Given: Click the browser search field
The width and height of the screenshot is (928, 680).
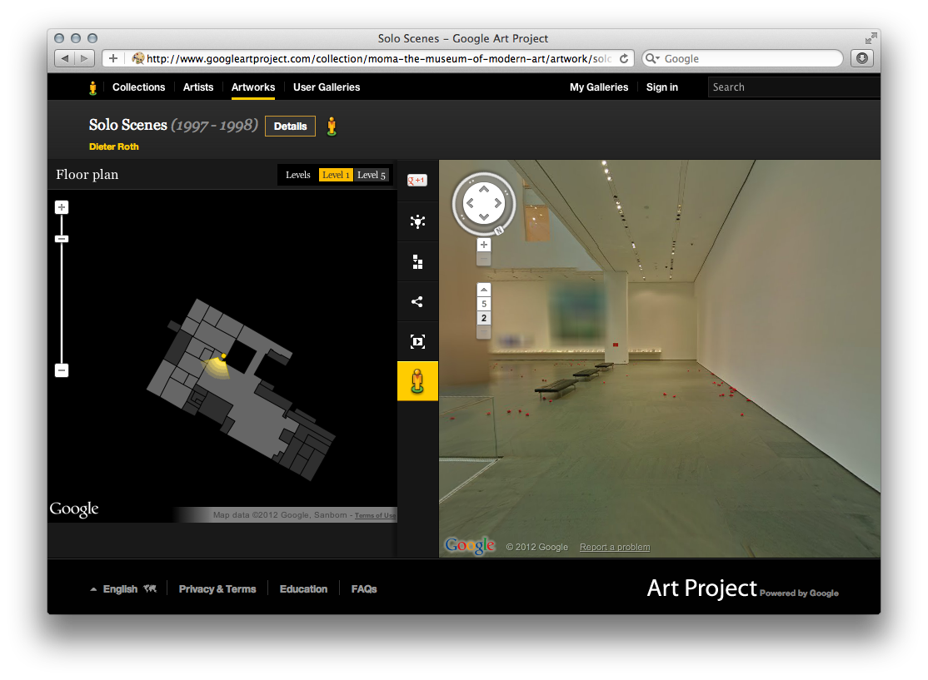Looking at the screenshot, I should click(741, 58).
